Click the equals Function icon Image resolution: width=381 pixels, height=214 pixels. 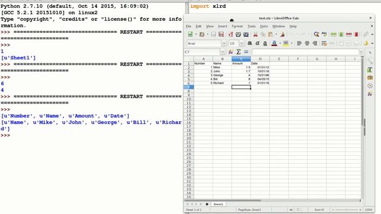click(x=246, y=52)
